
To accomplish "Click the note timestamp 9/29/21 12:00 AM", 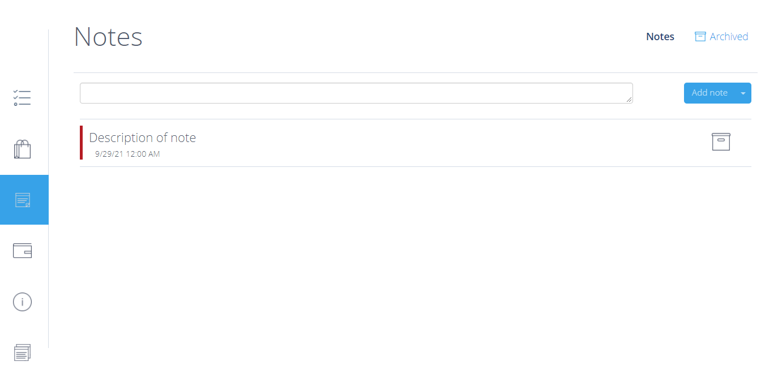I will 127,154.
